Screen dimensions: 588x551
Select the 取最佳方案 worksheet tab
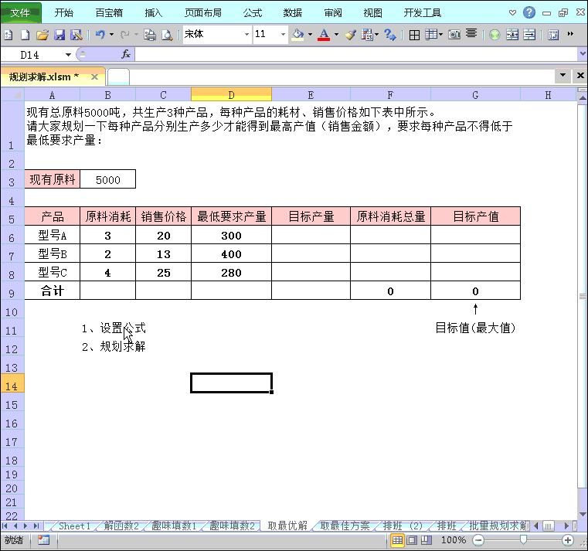[x=345, y=525]
